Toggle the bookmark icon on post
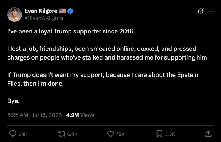 [159, 134]
